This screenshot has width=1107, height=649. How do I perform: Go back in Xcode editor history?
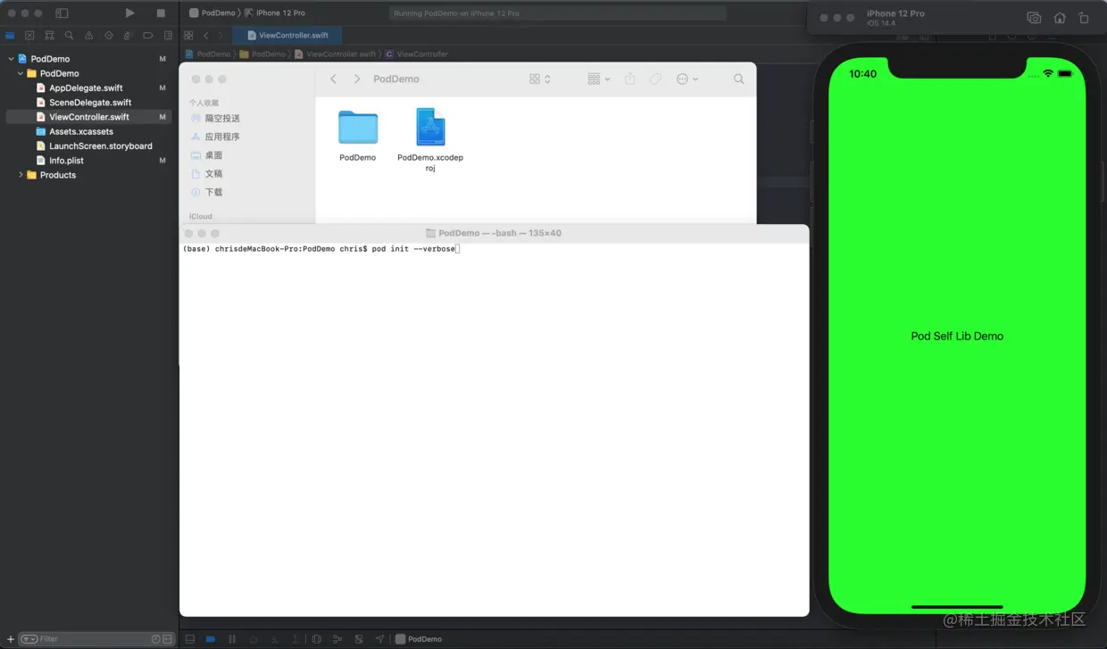pos(206,36)
